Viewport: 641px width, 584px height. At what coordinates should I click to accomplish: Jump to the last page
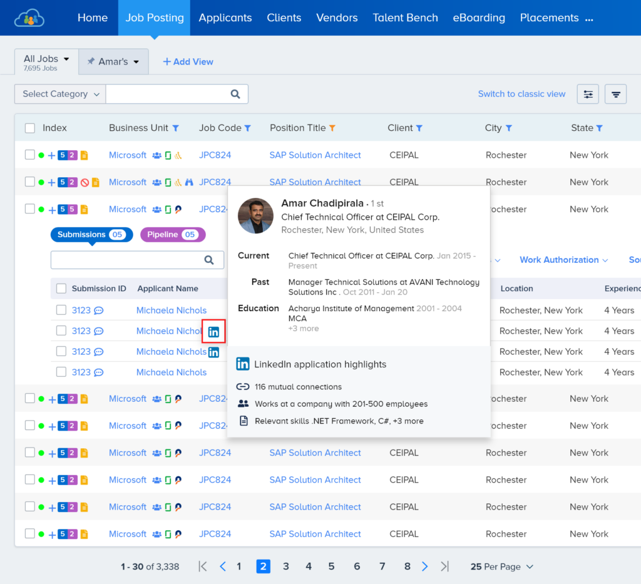click(445, 566)
